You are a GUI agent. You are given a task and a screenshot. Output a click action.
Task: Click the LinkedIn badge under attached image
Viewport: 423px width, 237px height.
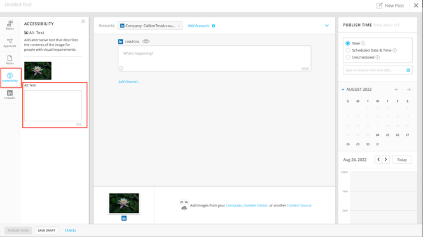(x=124, y=218)
